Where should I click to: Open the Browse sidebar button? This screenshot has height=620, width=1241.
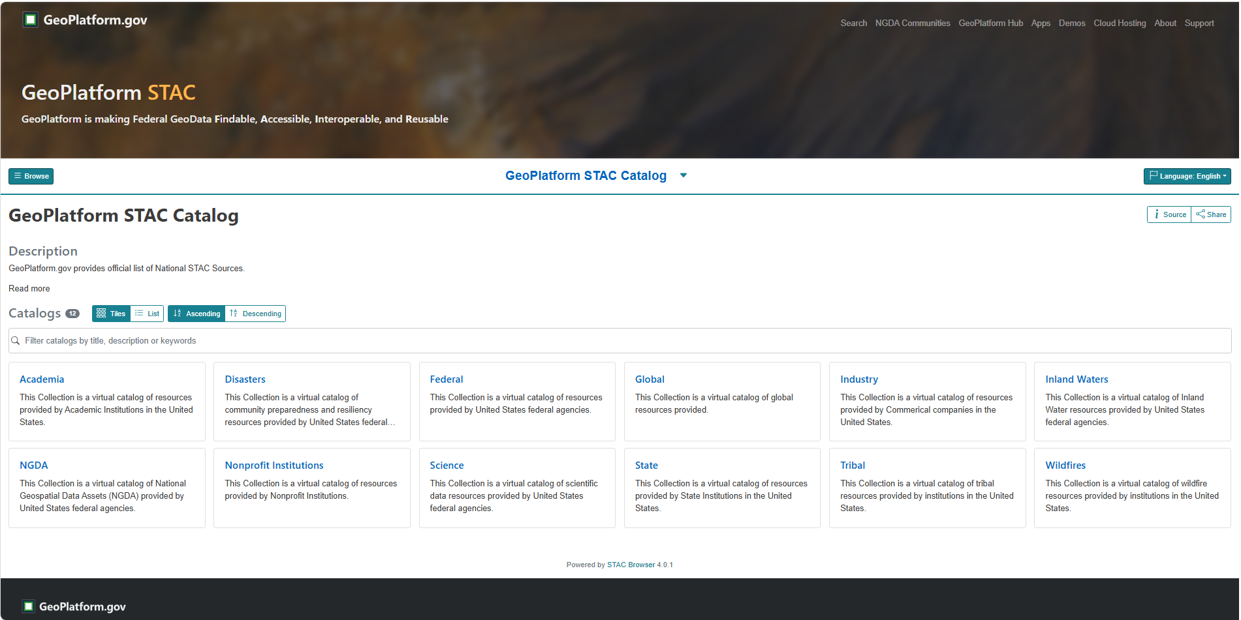tap(31, 176)
